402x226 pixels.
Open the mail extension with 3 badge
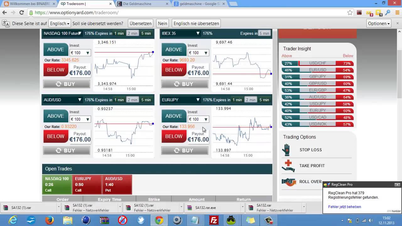[x=369, y=13]
